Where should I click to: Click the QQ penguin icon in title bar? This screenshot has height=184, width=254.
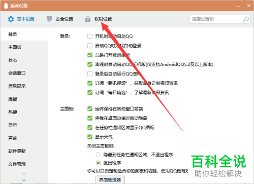[x=6, y=6]
